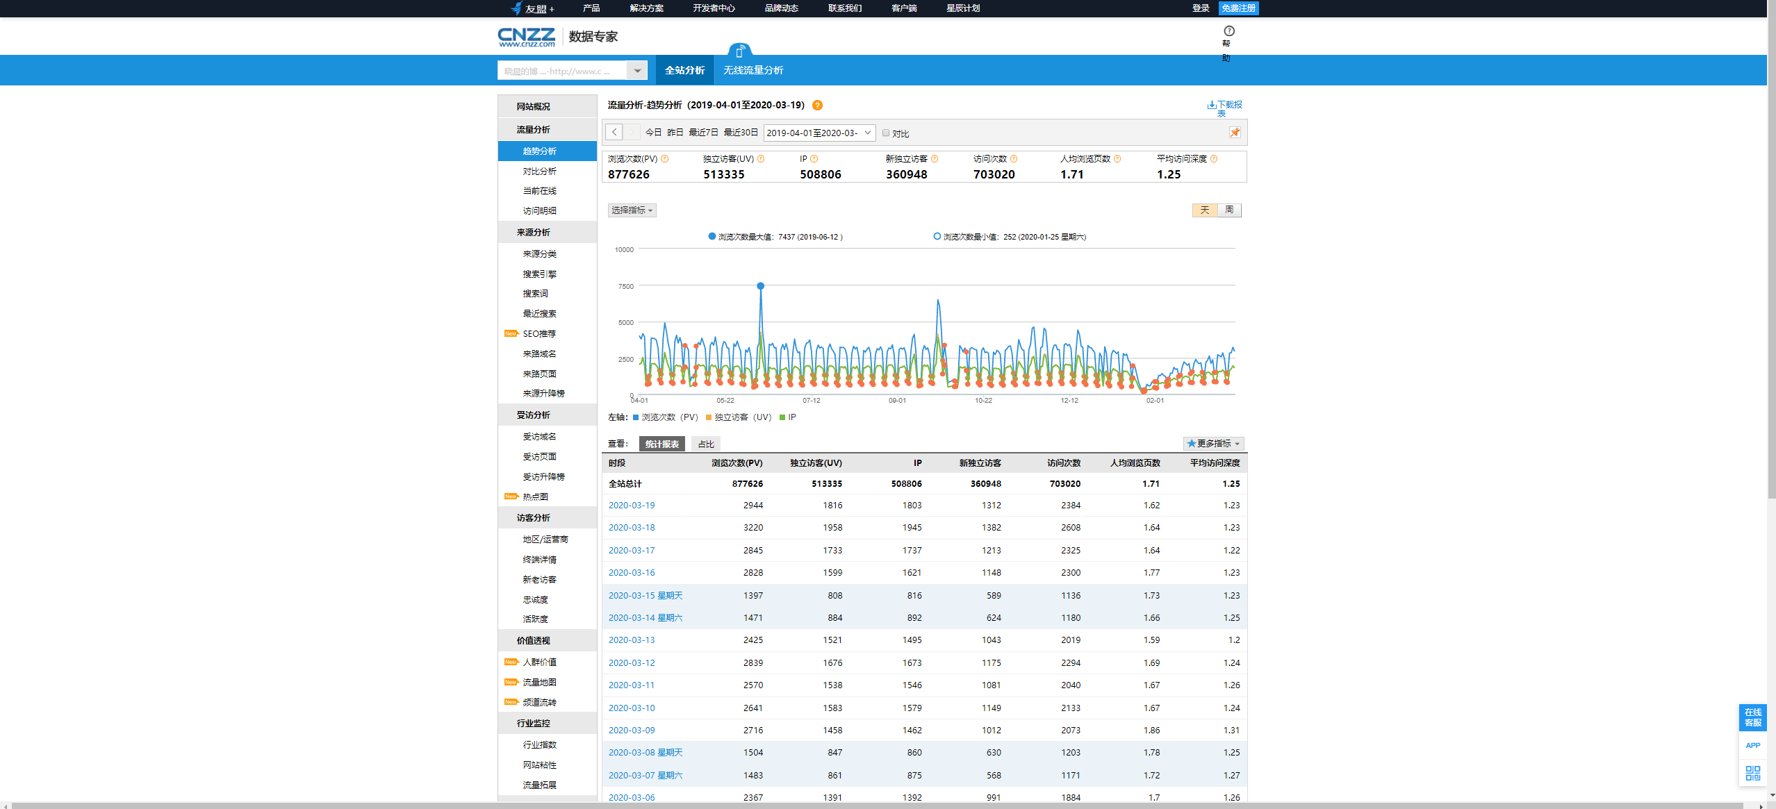The width and height of the screenshot is (1776, 809).
Task: Click the CNZZ logo
Action: 527,37
